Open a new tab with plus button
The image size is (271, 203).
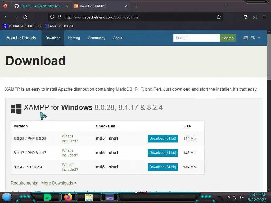pyautogui.click(x=136, y=6)
